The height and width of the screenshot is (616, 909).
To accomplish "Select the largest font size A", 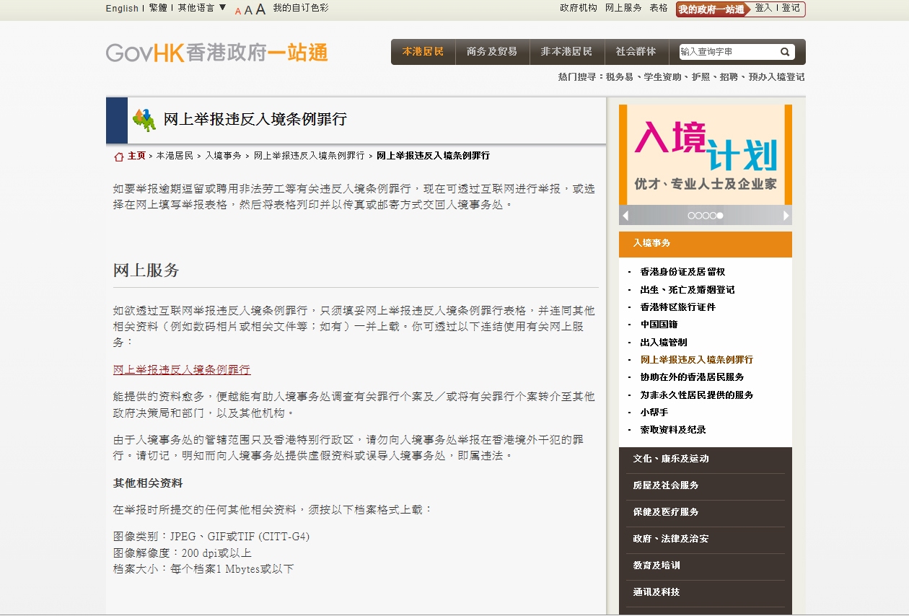I will click(x=260, y=9).
